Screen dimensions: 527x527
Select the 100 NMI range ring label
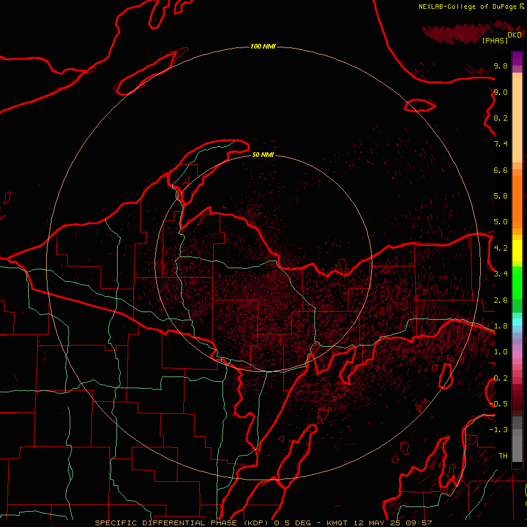[263, 46]
